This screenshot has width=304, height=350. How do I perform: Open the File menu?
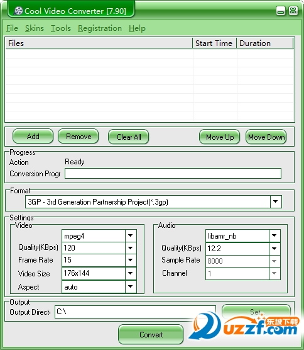(12, 28)
